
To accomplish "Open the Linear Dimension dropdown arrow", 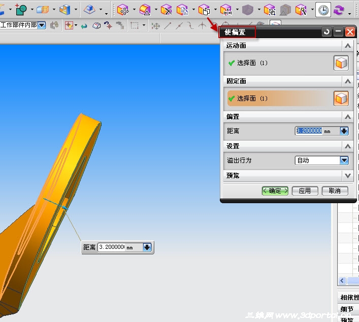I will tap(237, 10).
